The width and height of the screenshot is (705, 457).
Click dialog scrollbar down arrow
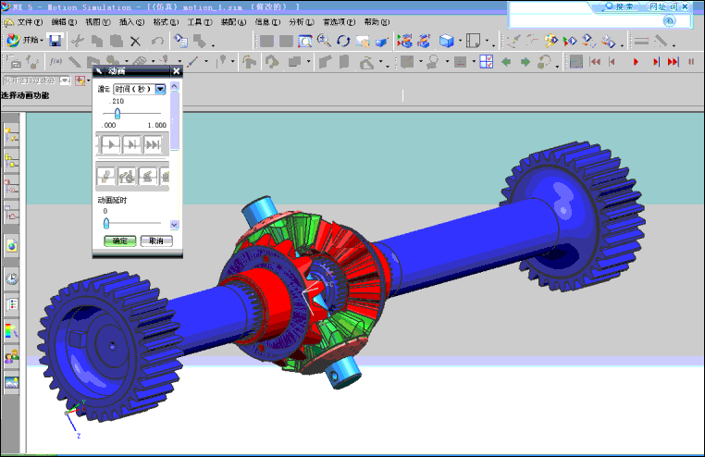(175, 224)
